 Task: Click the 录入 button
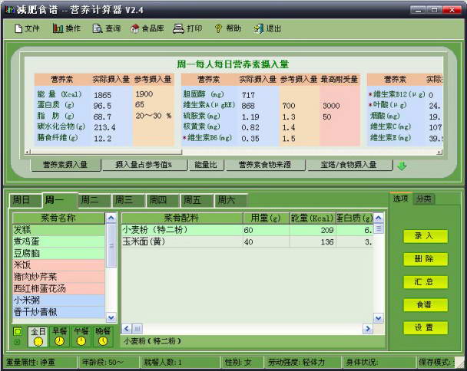425,236
